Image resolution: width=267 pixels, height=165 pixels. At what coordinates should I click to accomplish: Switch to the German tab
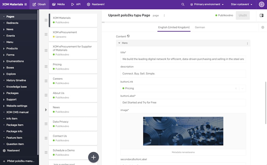click(200, 27)
